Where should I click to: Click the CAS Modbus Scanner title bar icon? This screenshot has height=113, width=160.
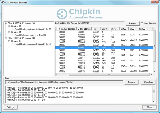pos(3,2)
